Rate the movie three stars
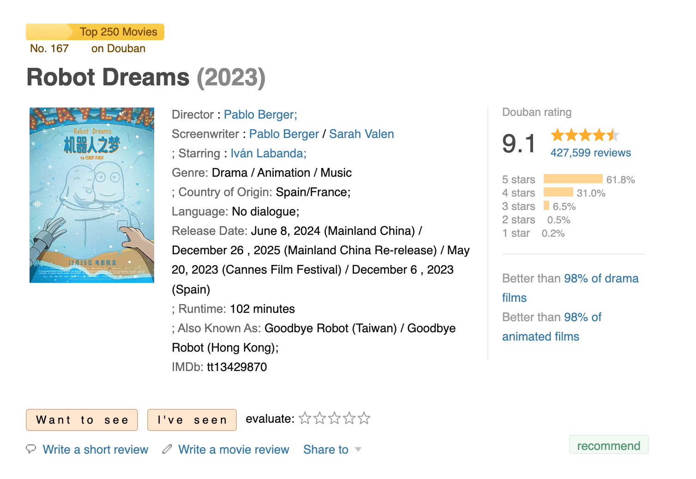Image resolution: width=696 pixels, height=479 pixels. (335, 419)
